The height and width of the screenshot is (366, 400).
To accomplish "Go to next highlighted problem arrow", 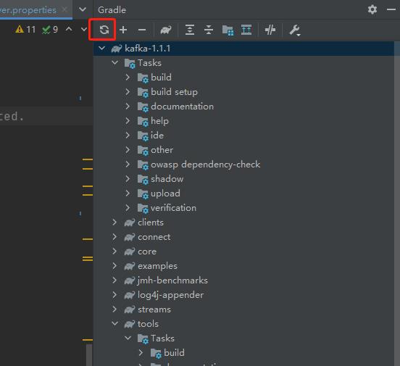I will 83,29.
